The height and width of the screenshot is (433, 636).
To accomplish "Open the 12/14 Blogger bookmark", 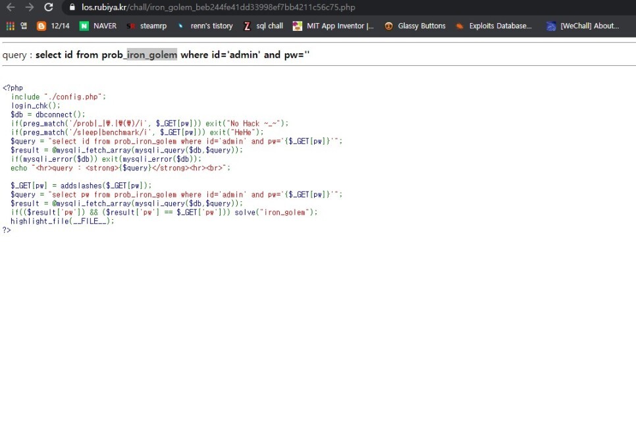I will tap(53, 26).
